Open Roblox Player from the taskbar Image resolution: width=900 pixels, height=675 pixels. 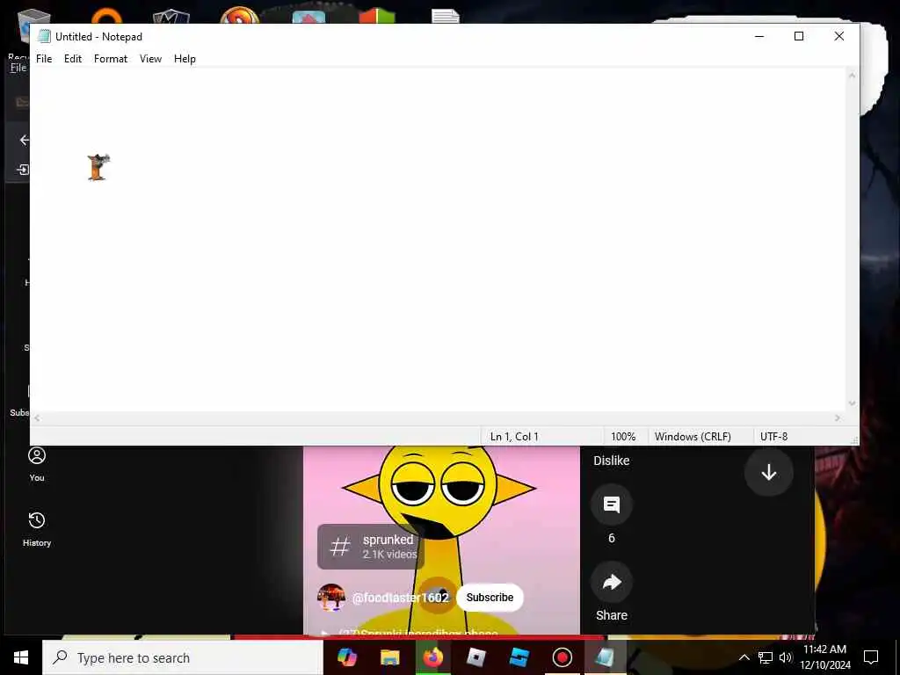point(475,657)
